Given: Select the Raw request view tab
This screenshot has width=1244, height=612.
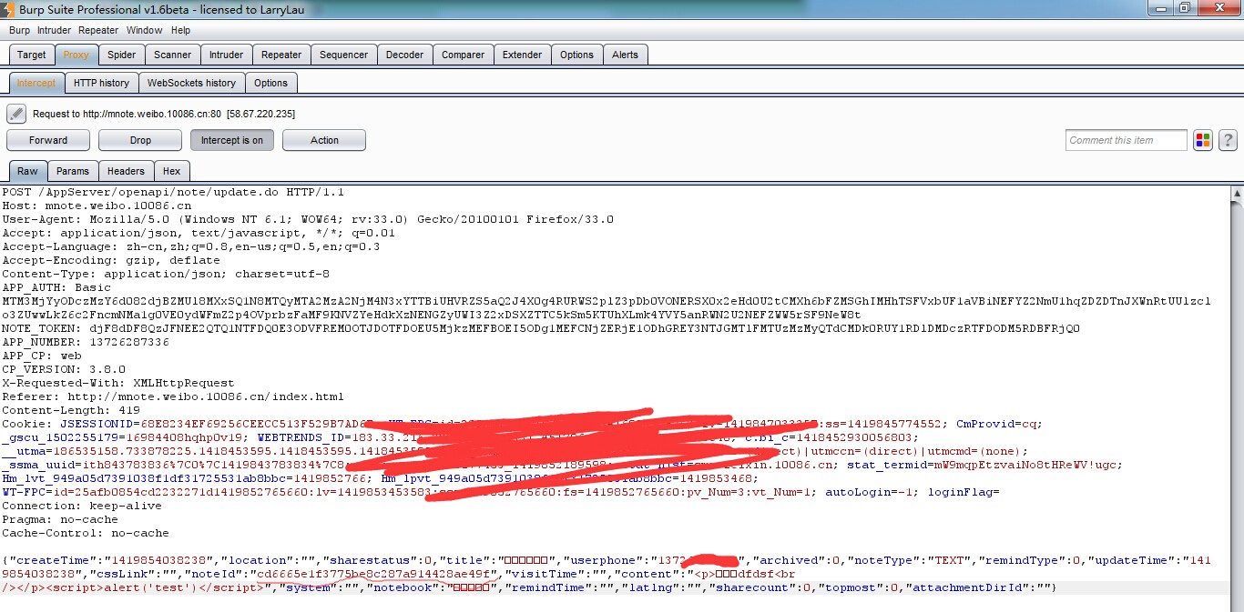Looking at the screenshot, I should click(x=27, y=171).
